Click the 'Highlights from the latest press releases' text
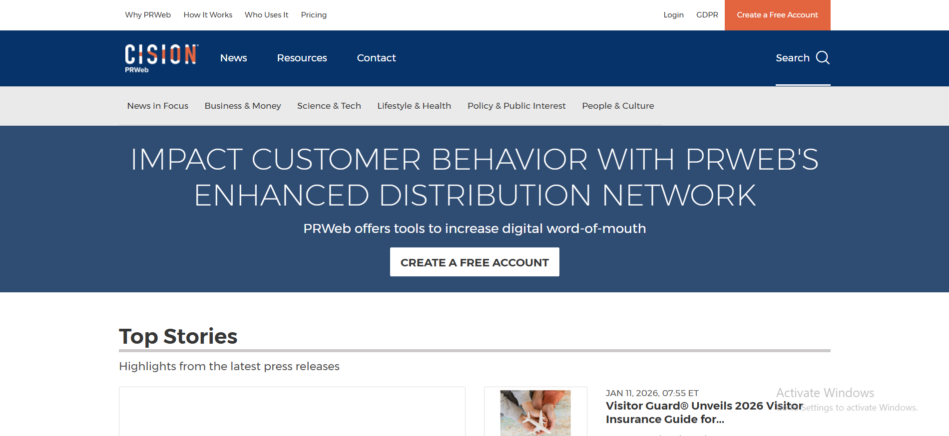The image size is (949, 436). (x=229, y=366)
